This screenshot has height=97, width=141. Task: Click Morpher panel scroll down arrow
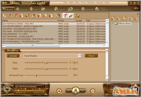pyautogui.click(x=107, y=79)
